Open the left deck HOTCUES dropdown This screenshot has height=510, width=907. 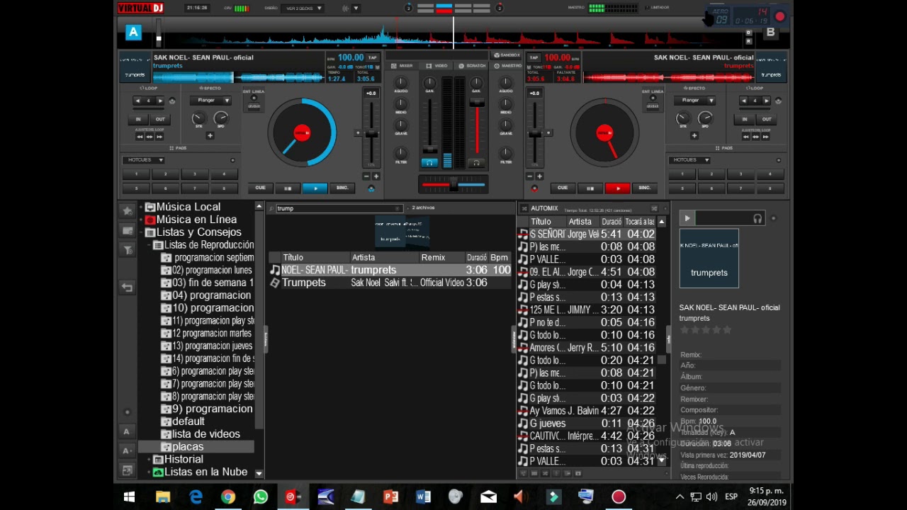[144, 160]
